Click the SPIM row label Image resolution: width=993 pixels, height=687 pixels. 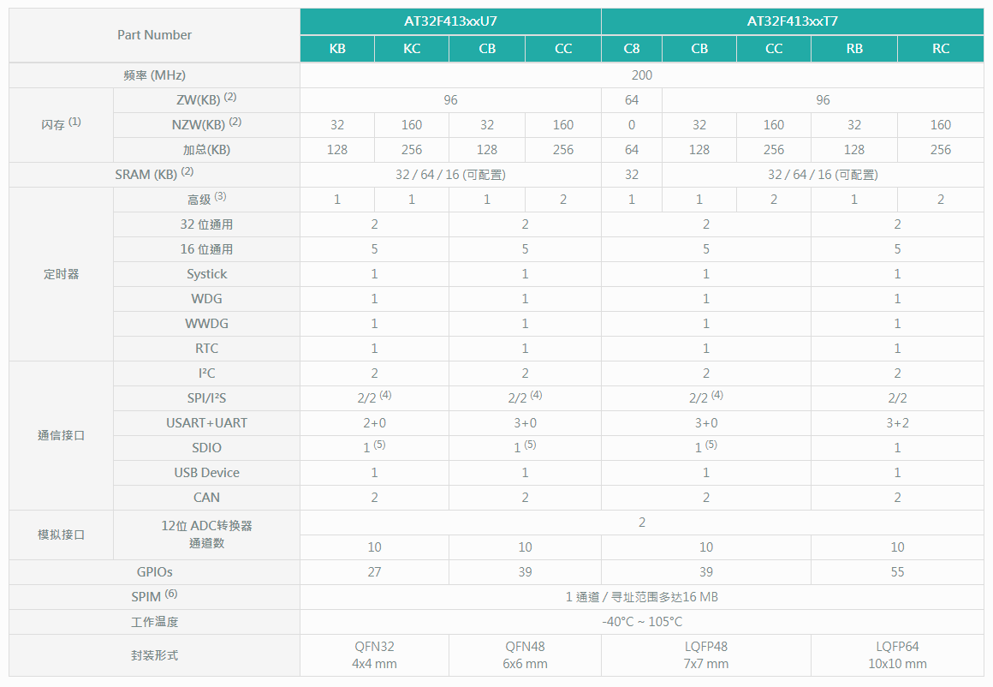coord(154,597)
